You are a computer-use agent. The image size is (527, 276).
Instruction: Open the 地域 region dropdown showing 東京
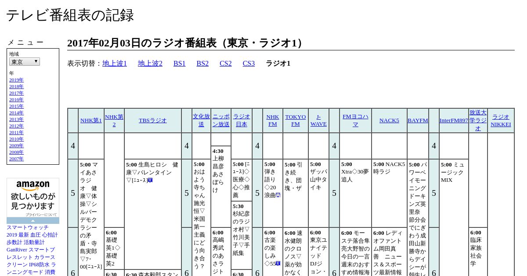[25, 62]
